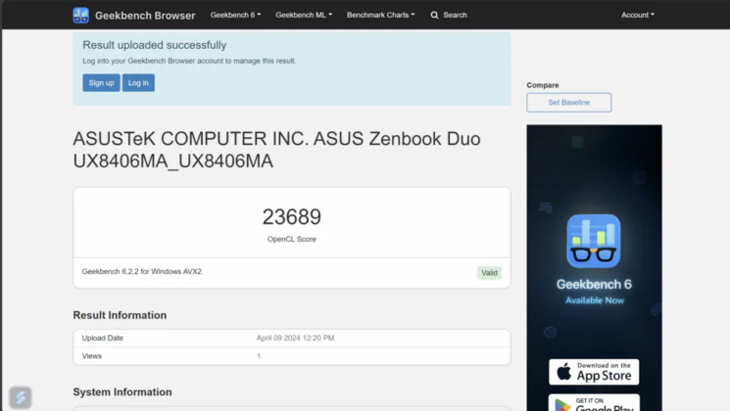730x411 pixels.
Task: Click the Apple logo on App Store badge
Action: [563, 372]
